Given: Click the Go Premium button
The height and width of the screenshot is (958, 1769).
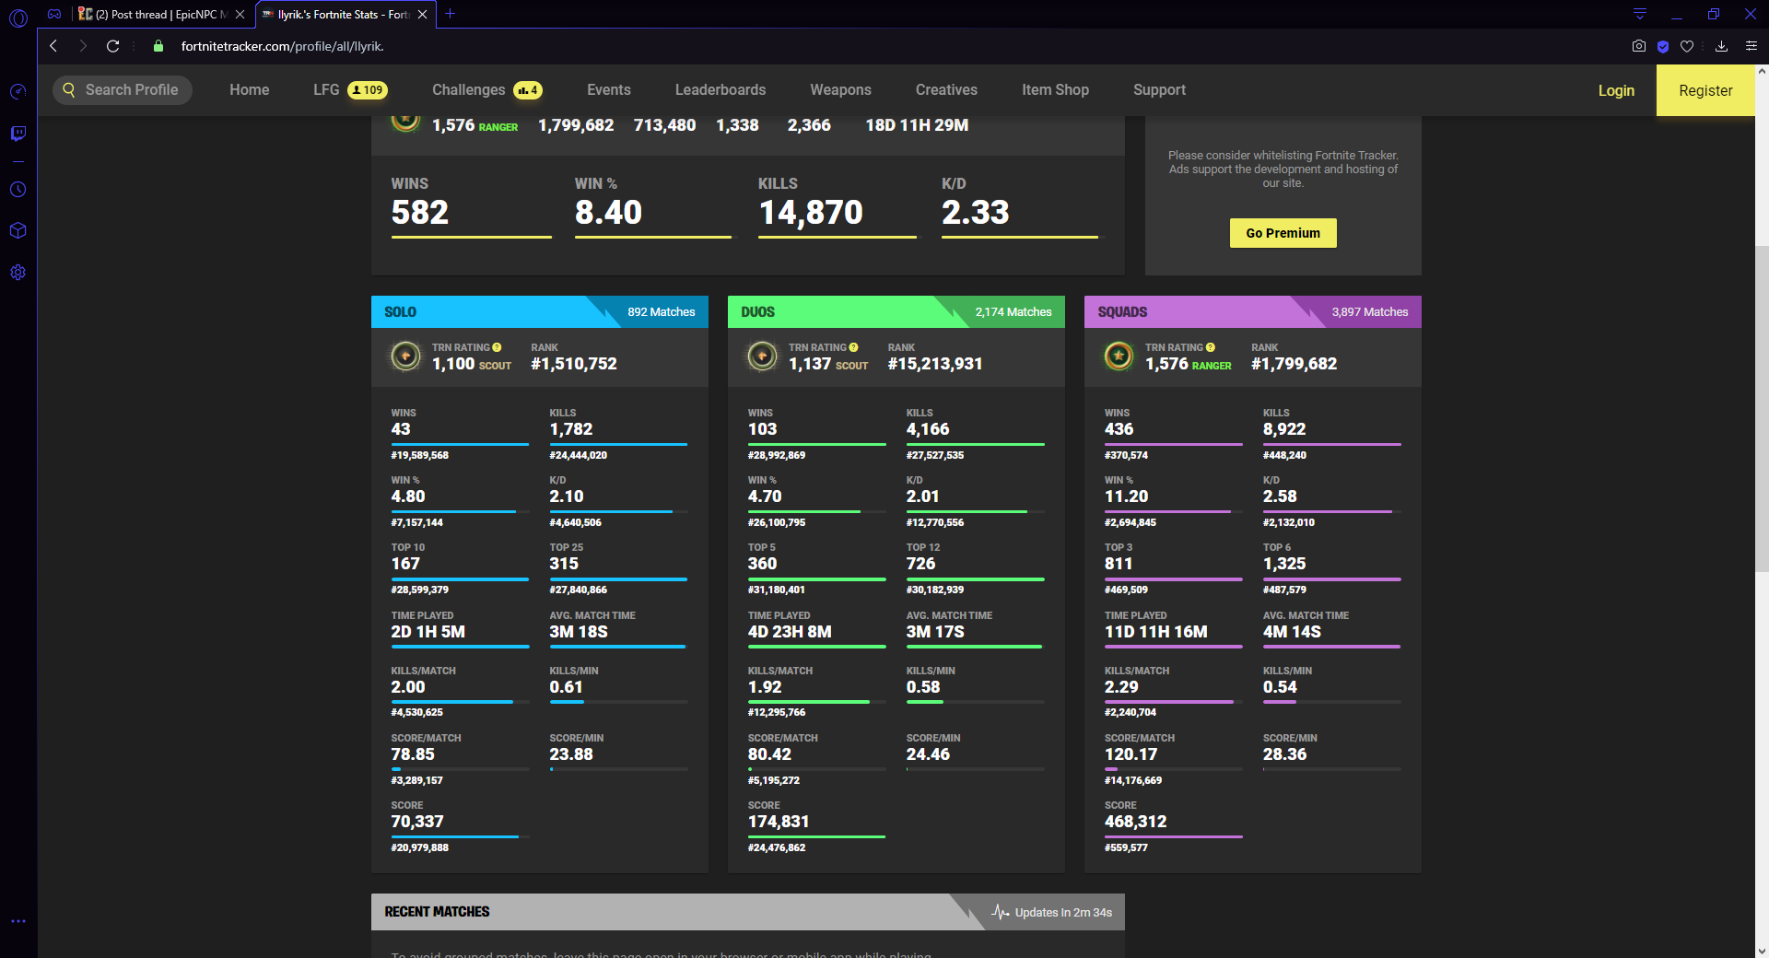Looking at the screenshot, I should (x=1283, y=233).
